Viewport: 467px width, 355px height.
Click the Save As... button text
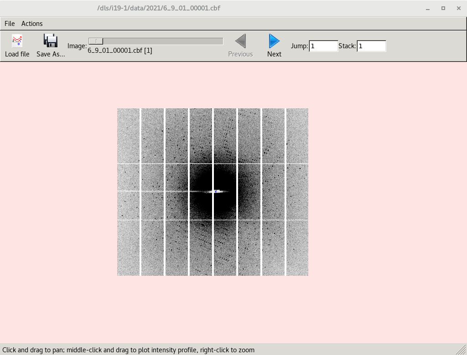pyautogui.click(x=50, y=54)
